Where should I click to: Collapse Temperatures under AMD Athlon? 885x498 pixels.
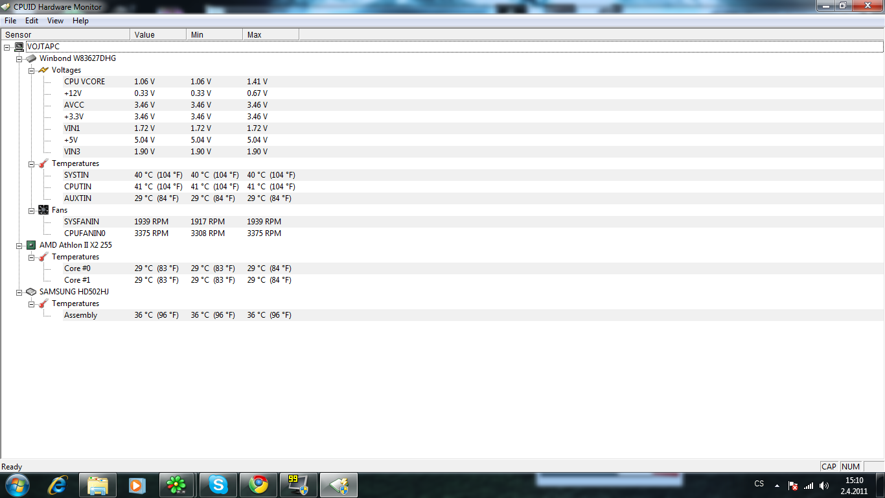point(32,257)
